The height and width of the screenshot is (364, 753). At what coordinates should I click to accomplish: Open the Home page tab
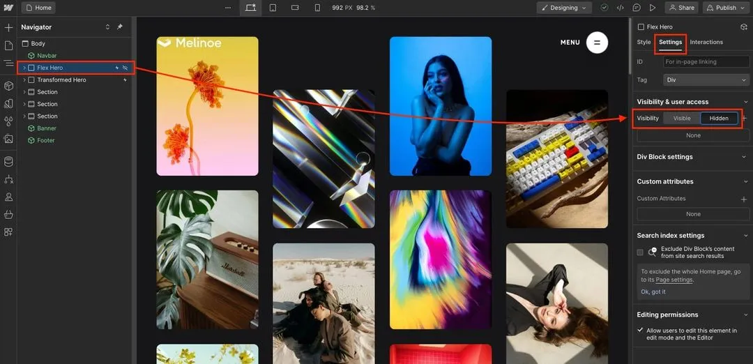[38, 8]
